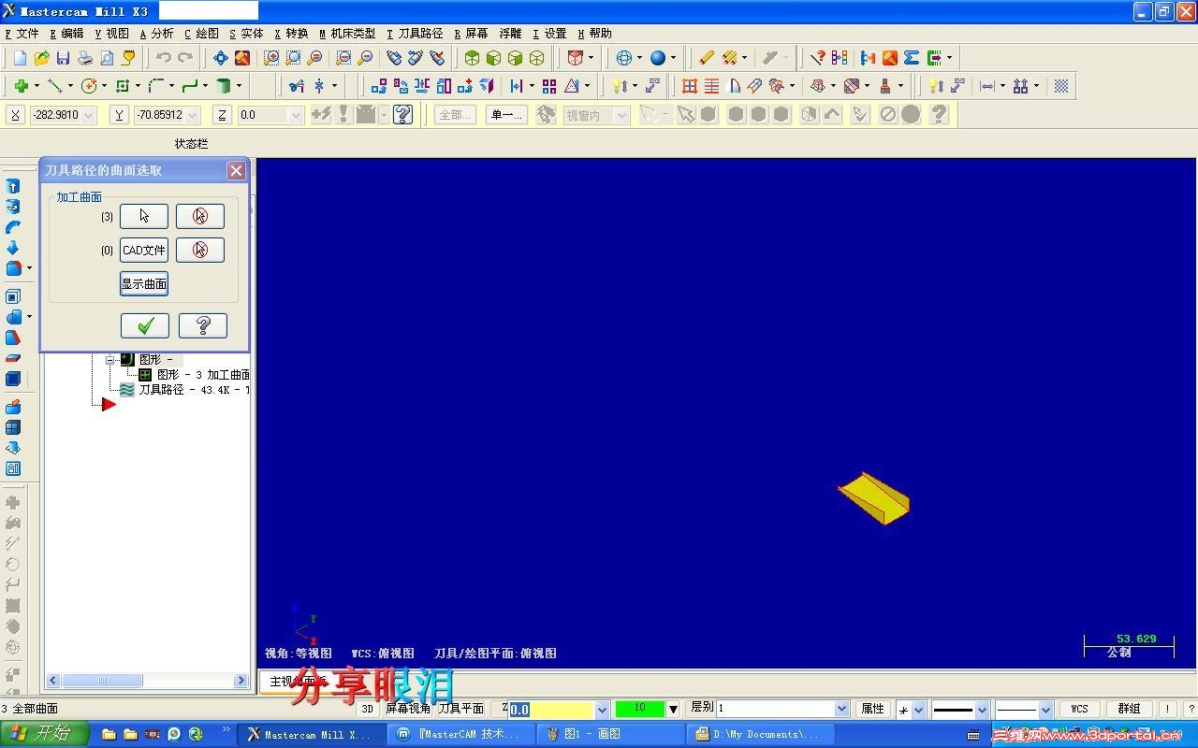Screen dimensions: 1198x748
Task: Click the red grid surface icon
Action: pyautogui.click(x=690, y=86)
